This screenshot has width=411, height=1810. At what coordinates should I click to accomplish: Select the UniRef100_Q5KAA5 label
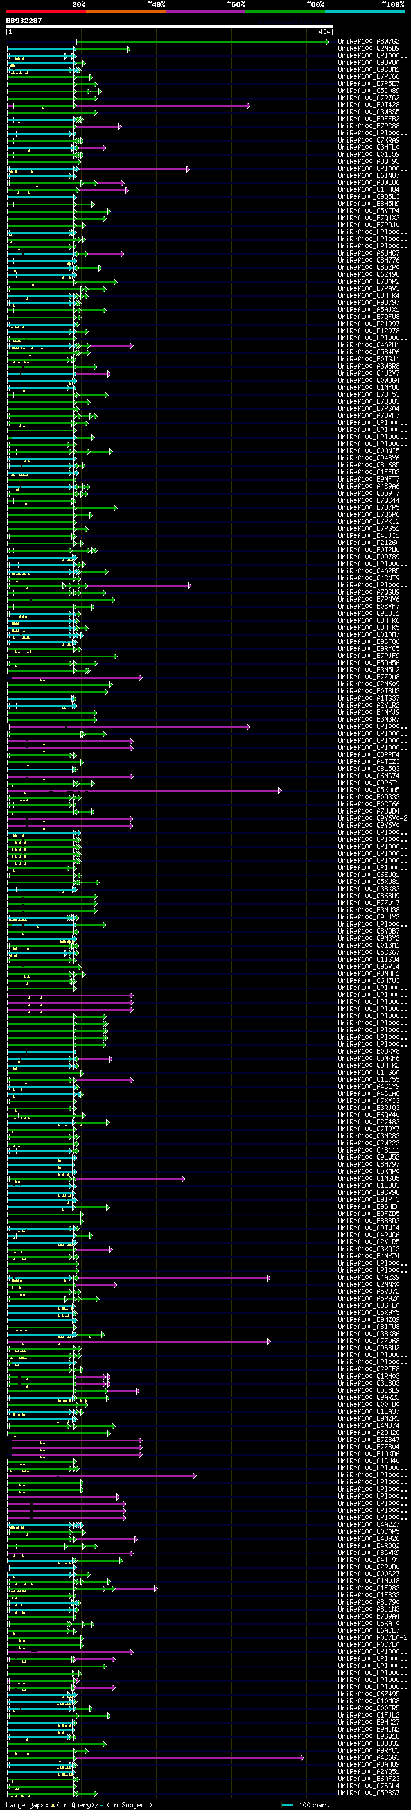pyautogui.click(x=369, y=790)
